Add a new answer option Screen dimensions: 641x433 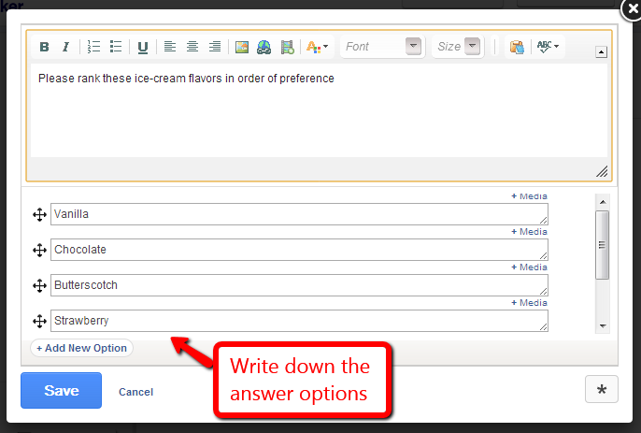coord(82,348)
